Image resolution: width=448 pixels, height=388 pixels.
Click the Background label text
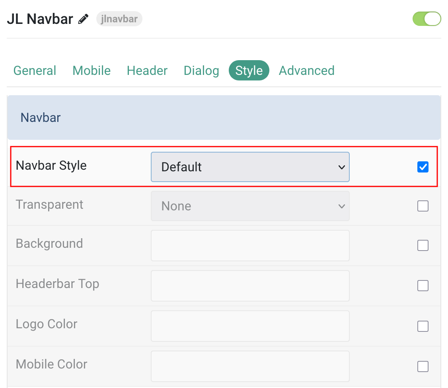[x=49, y=243]
